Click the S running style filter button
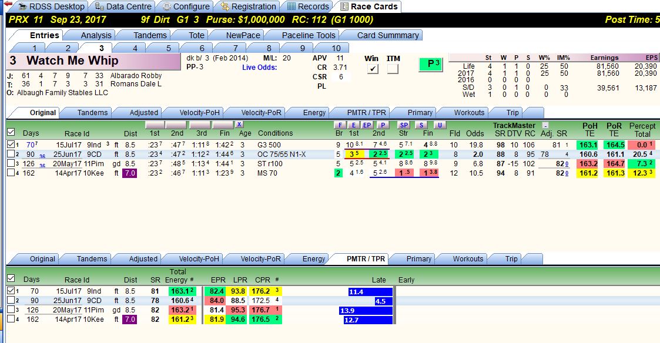Image resolution: width=660 pixels, height=343 pixels. click(x=421, y=125)
